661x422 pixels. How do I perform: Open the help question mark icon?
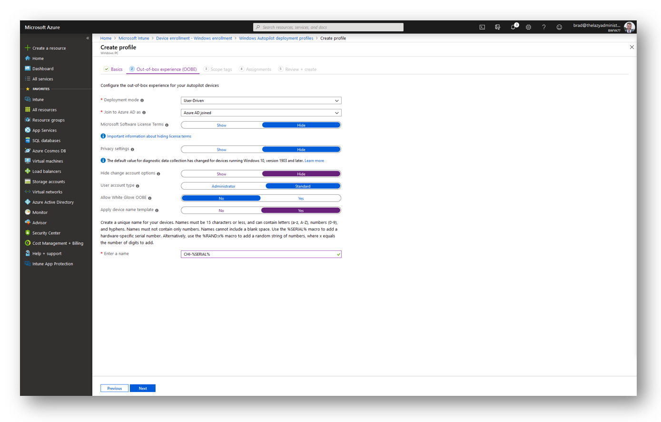544,28
